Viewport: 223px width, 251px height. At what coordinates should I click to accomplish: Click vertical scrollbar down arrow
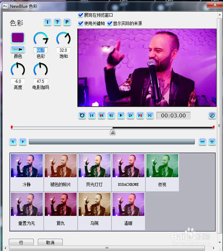(219, 242)
